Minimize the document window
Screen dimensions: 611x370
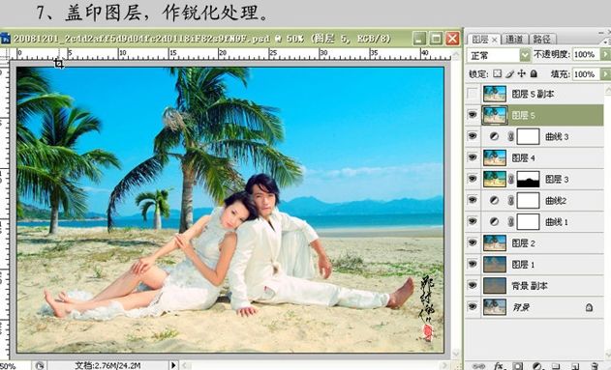tap(419, 39)
